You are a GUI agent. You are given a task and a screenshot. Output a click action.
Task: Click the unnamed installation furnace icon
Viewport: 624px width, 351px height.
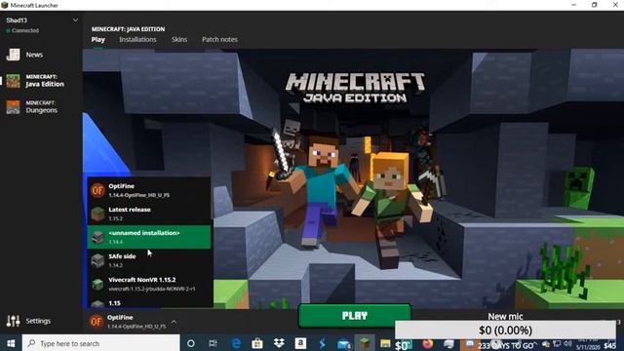(x=97, y=237)
